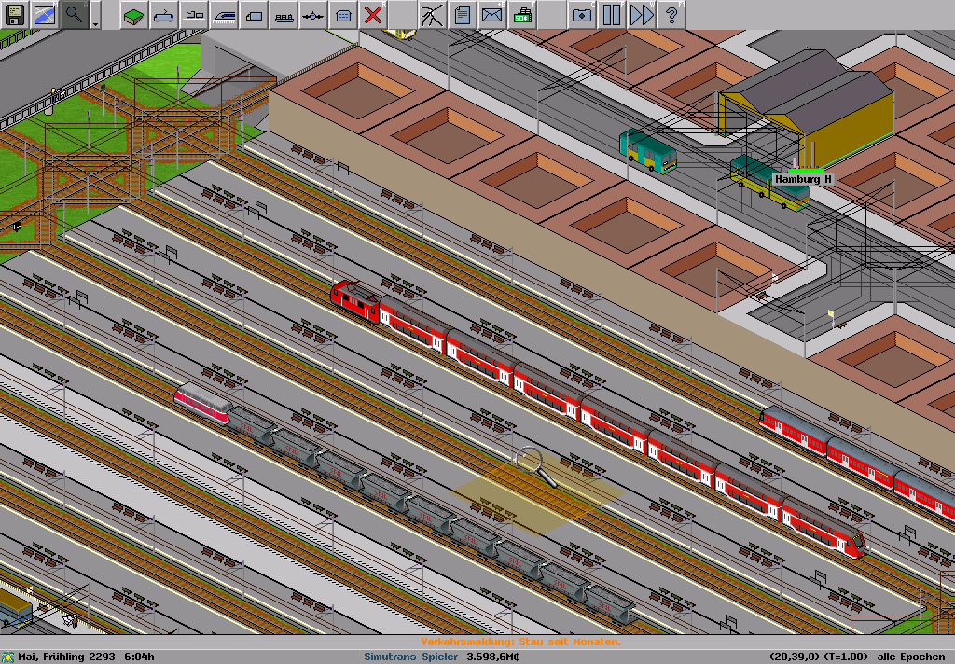Viewport: 955px width, 664px height.
Task: Select the red X remove tool
Action: click(x=373, y=15)
